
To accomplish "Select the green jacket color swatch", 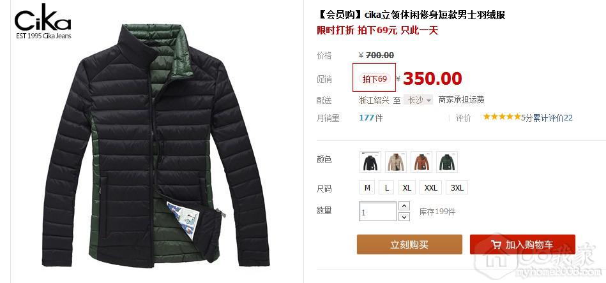I will [x=447, y=162].
